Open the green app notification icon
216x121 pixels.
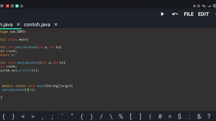pos(17,6)
